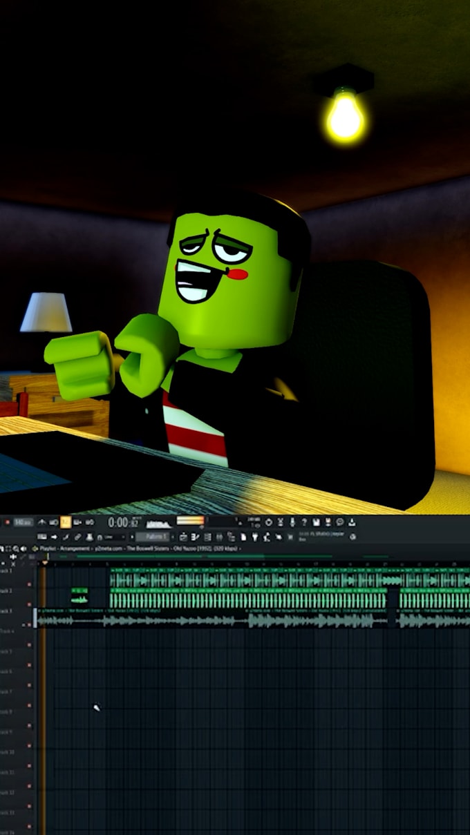The height and width of the screenshot is (835, 470).
Task: Open the pattern selector arrow
Action: click(132, 537)
